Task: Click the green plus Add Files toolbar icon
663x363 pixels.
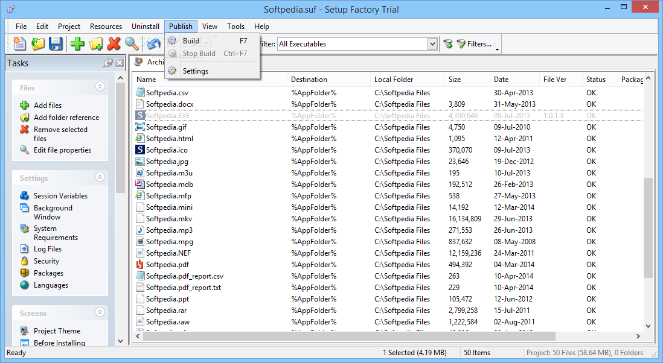Action: pyautogui.click(x=77, y=43)
